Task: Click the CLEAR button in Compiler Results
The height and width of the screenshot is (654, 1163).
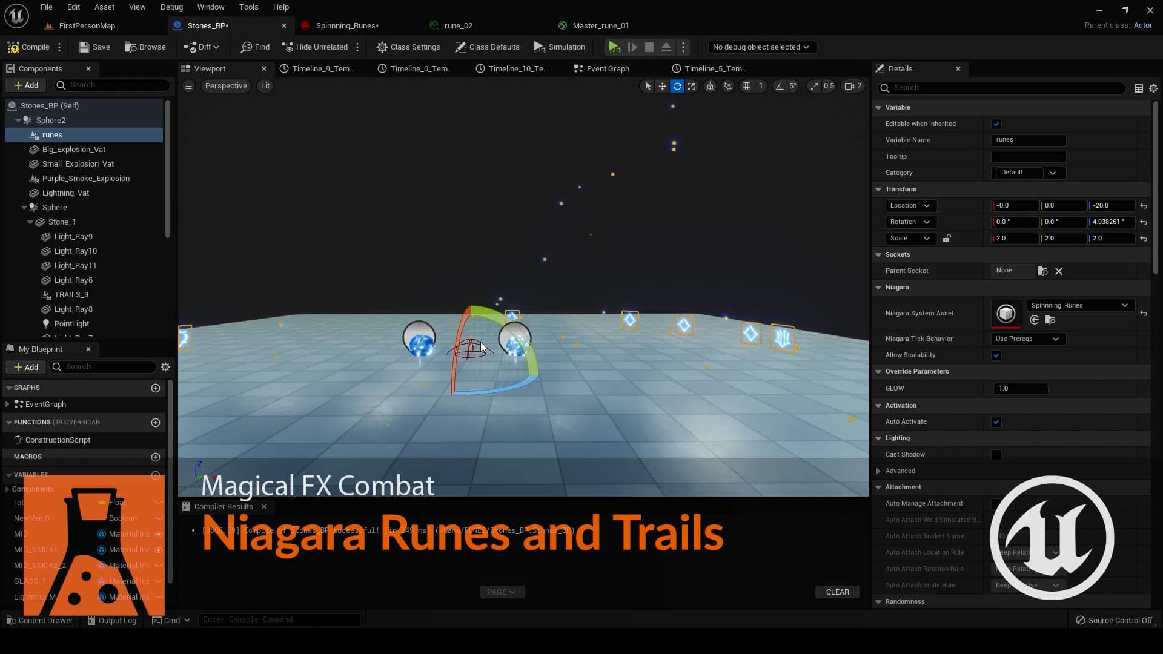Action: [x=837, y=592]
